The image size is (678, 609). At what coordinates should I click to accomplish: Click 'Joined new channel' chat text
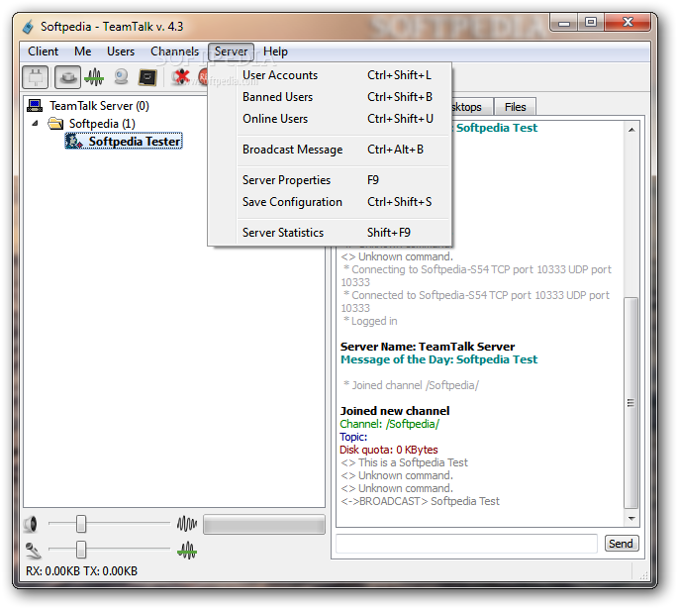coord(395,411)
